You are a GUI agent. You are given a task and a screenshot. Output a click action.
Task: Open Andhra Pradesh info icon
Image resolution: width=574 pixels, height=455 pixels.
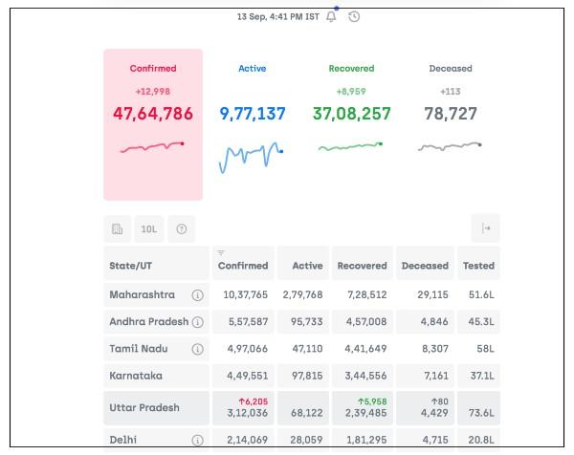tap(197, 322)
